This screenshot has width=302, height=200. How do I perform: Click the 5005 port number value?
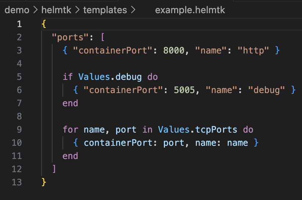point(184,90)
